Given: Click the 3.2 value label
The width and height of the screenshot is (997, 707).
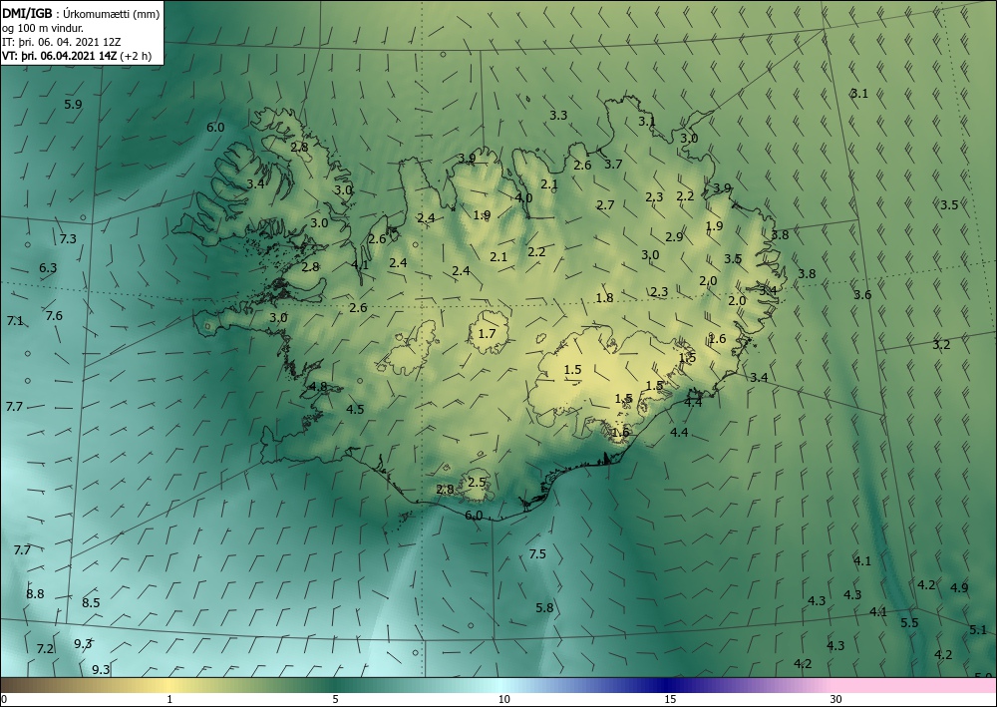Looking at the screenshot, I should click(941, 345).
